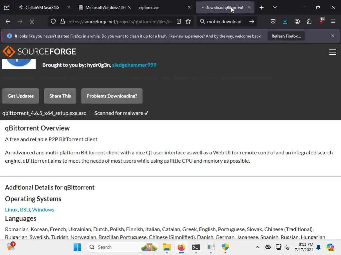The width and height of the screenshot is (341, 255).
Task: Switch to explorer.exe tab
Action: (161, 8)
